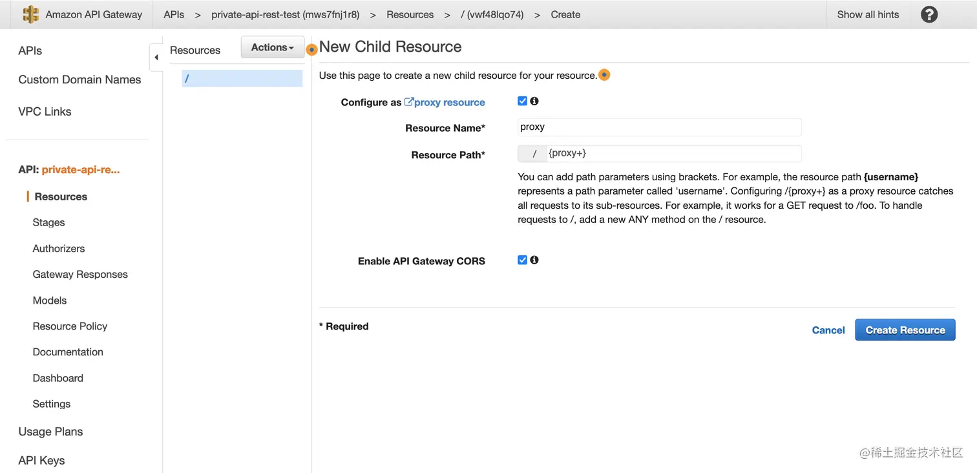The height and width of the screenshot is (473, 977).
Task: Click the Cancel link
Action: [828, 330]
